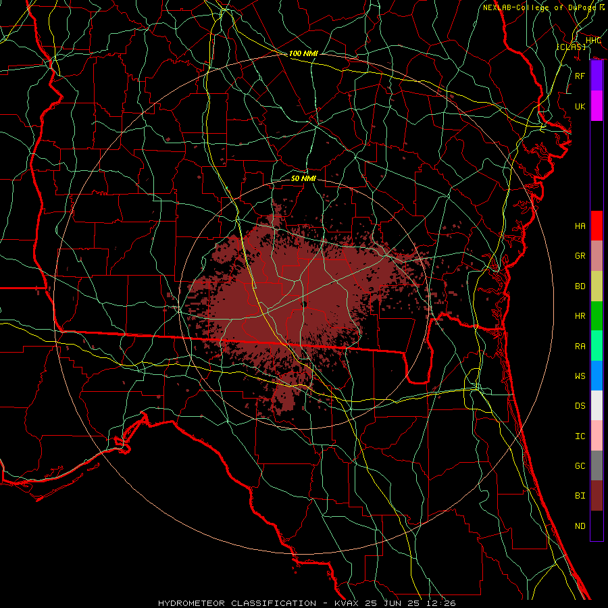The width and height of the screenshot is (608, 608).
Task: Click the gray GC legend swatch
Action: [x=597, y=465]
